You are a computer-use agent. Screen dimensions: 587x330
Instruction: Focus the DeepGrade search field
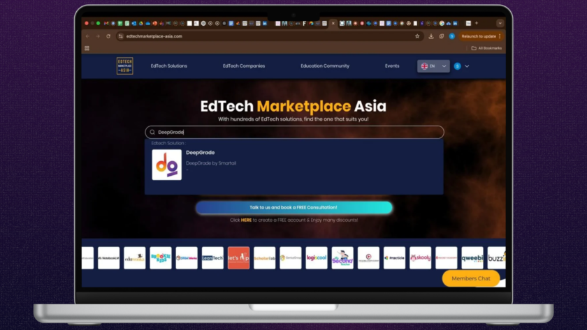(x=294, y=132)
